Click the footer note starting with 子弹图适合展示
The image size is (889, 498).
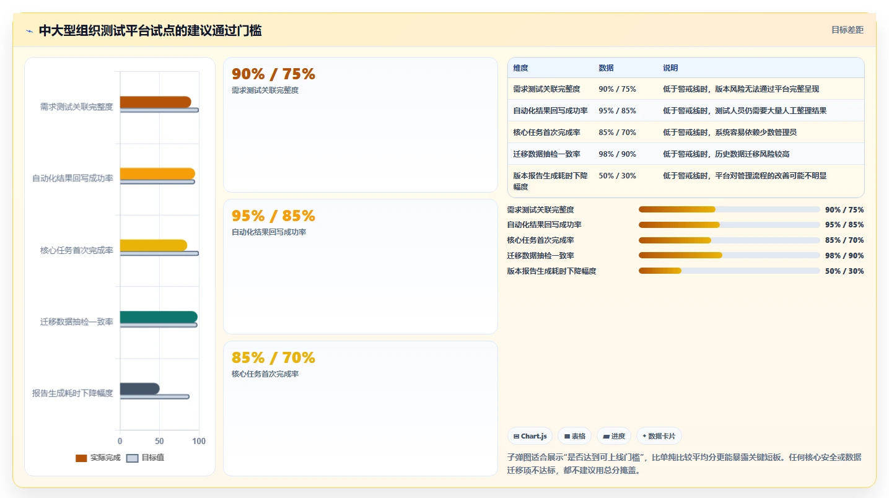(685, 464)
